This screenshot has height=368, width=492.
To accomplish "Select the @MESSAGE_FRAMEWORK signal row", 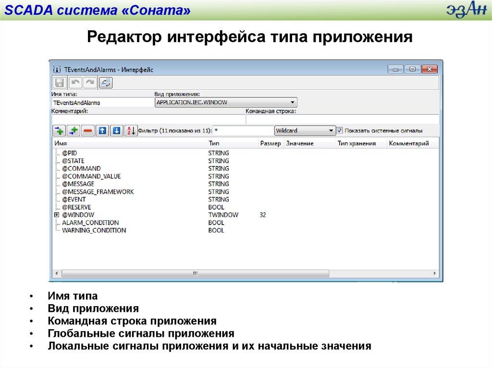I will [98, 191].
